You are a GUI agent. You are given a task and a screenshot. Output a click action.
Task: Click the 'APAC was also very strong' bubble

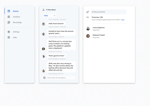[61, 67]
